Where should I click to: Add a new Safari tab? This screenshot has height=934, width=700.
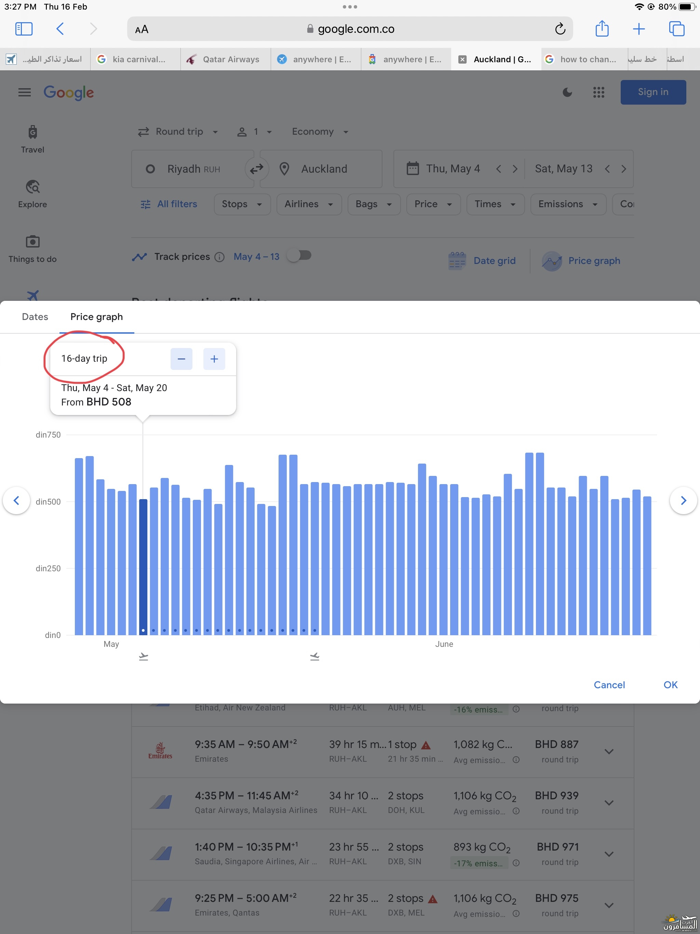point(639,29)
